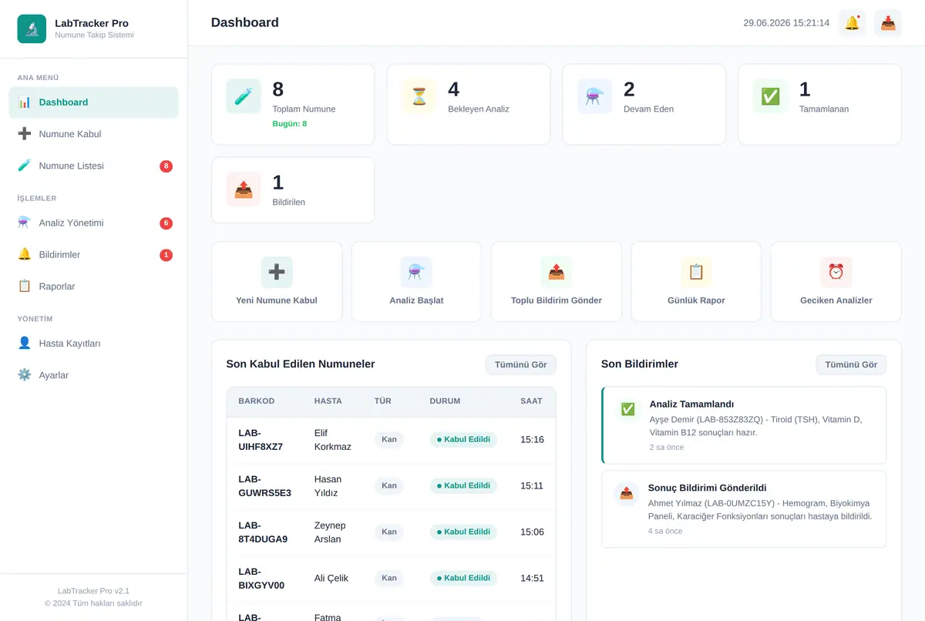Screen dimensions: 925x621
Task: Click the outbox icon beside Sonuç Bildirimi Gönderildi
Action: (627, 493)
